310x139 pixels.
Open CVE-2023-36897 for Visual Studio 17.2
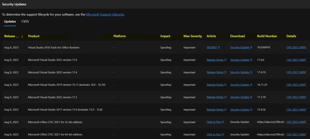click(x=296, y=97)
